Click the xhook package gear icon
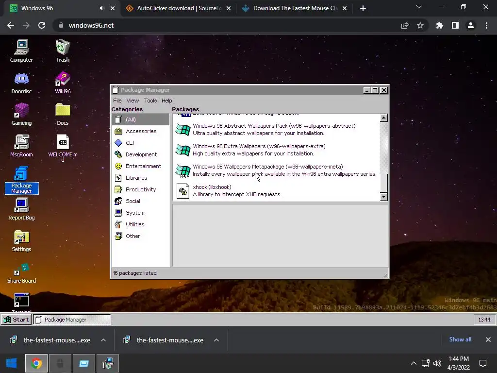497x373 pixels. [x=183, y=191]
